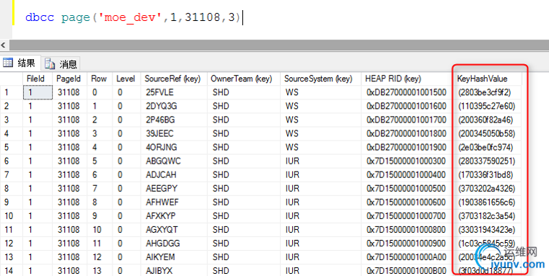Click KeyHashValue cell (2803be3cf9f2)

(x=487, y=92)
